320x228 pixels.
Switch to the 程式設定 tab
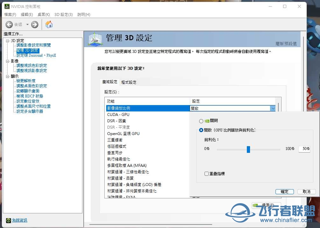129,82
